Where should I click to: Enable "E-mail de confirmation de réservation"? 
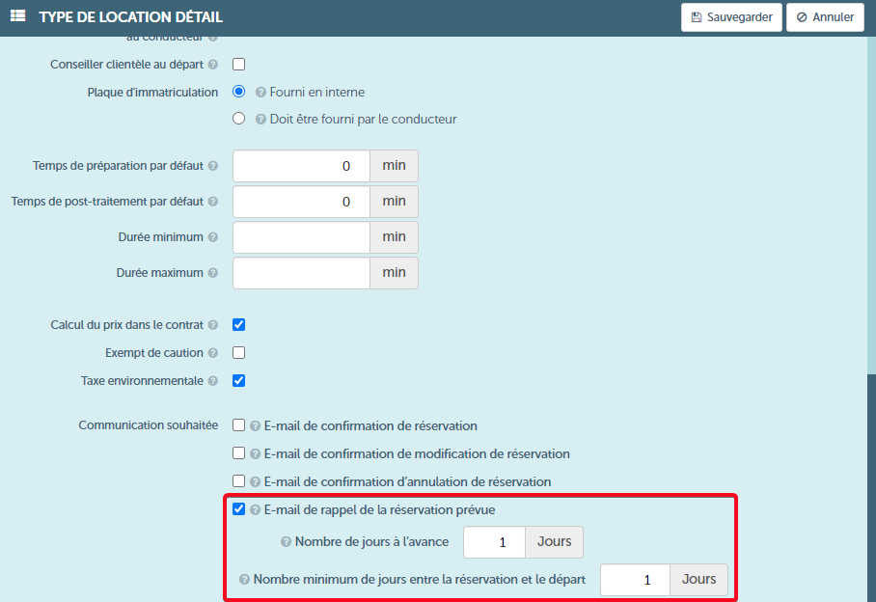click(x=238, y=424)
